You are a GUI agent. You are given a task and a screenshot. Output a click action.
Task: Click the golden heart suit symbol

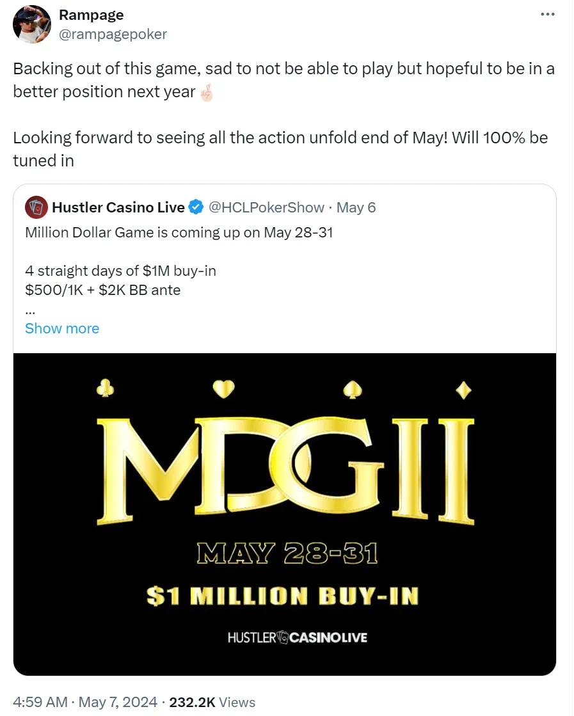coord(224,387)
